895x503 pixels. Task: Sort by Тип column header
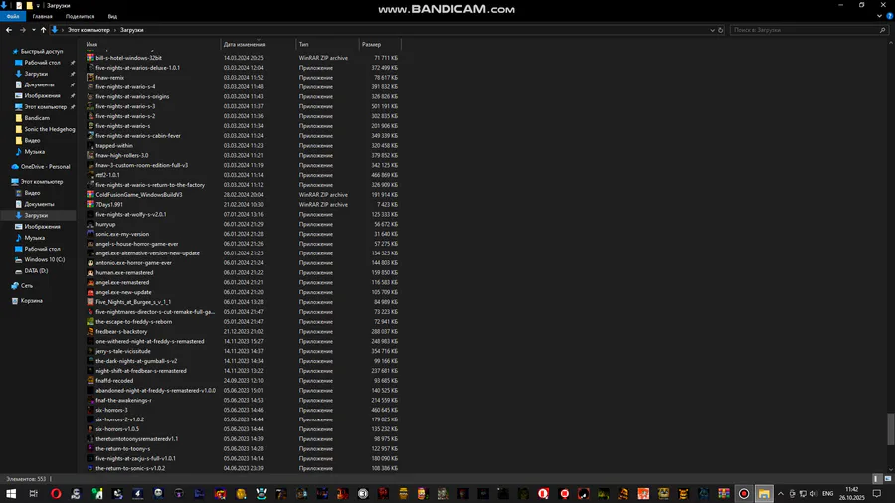pyautogui.click(x=327, y=44)
